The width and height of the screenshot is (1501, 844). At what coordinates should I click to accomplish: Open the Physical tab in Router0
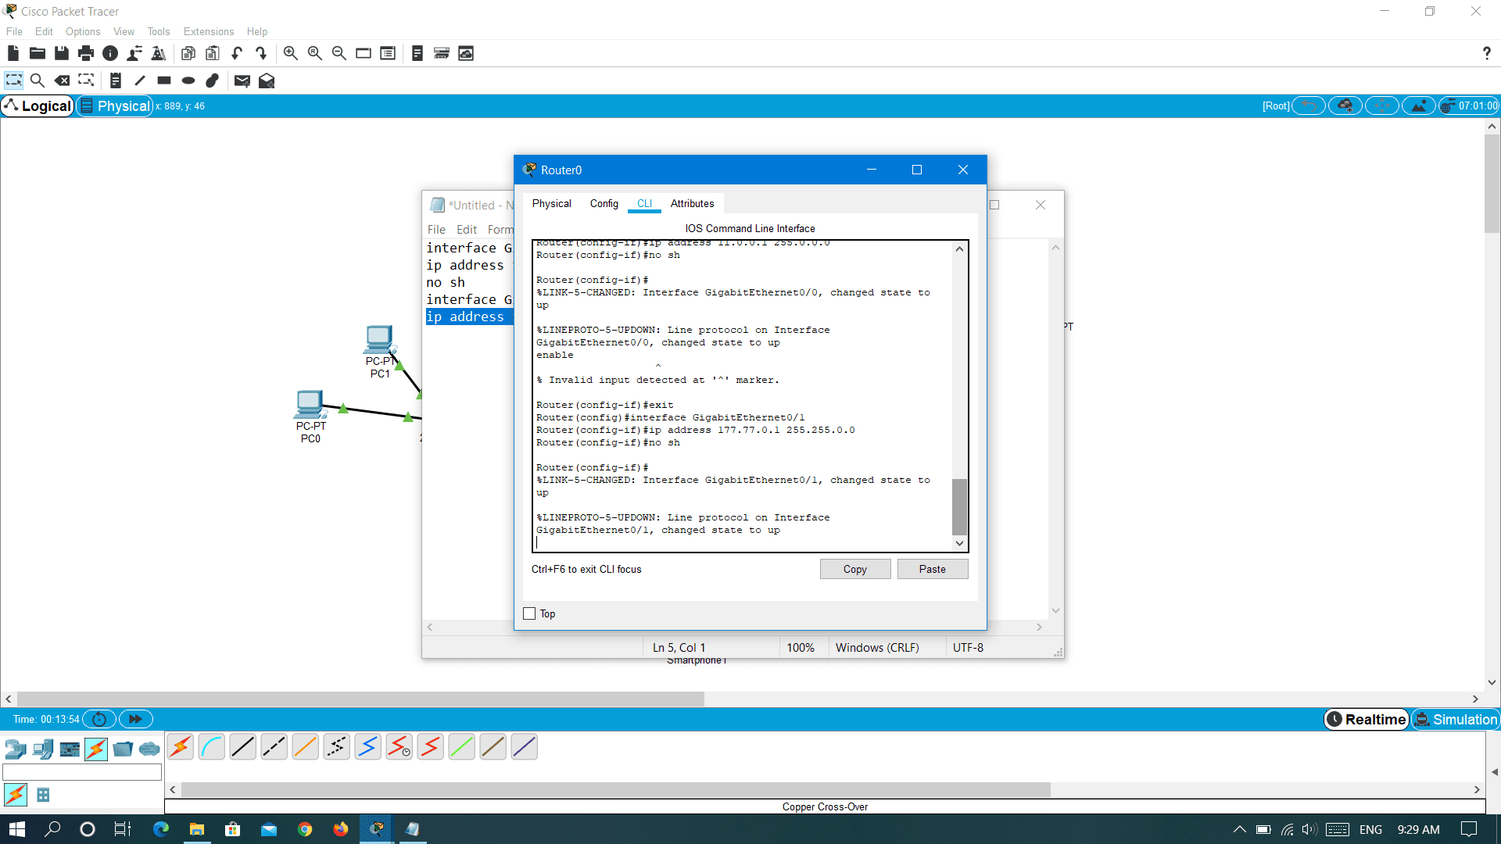[551, 203]
